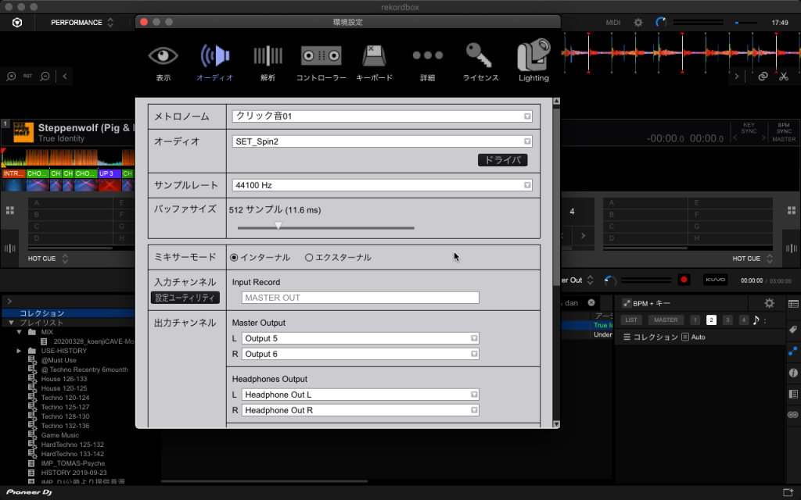801x500 pixels.
Task: Clear the search field with x icon
Action: click(x=591, y=302)
